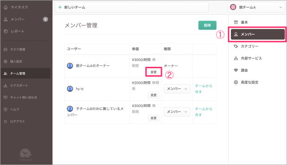Click the オーナー role text
Screen dimensions: 287x165
pos(170,65)
